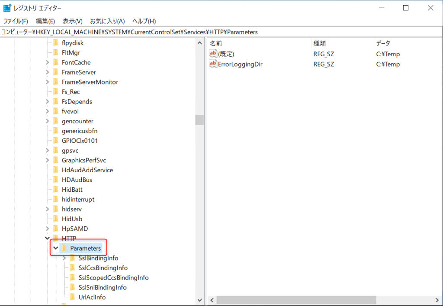The height and width of the screenshot is (306, 443).
Task: Expand the fvevol key chevron
Action: (48, 111)
